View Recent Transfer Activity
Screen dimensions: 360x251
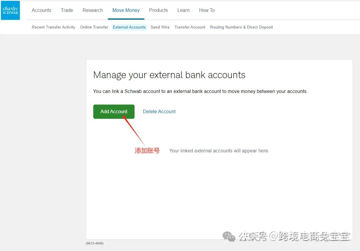[x=53, y=27]
